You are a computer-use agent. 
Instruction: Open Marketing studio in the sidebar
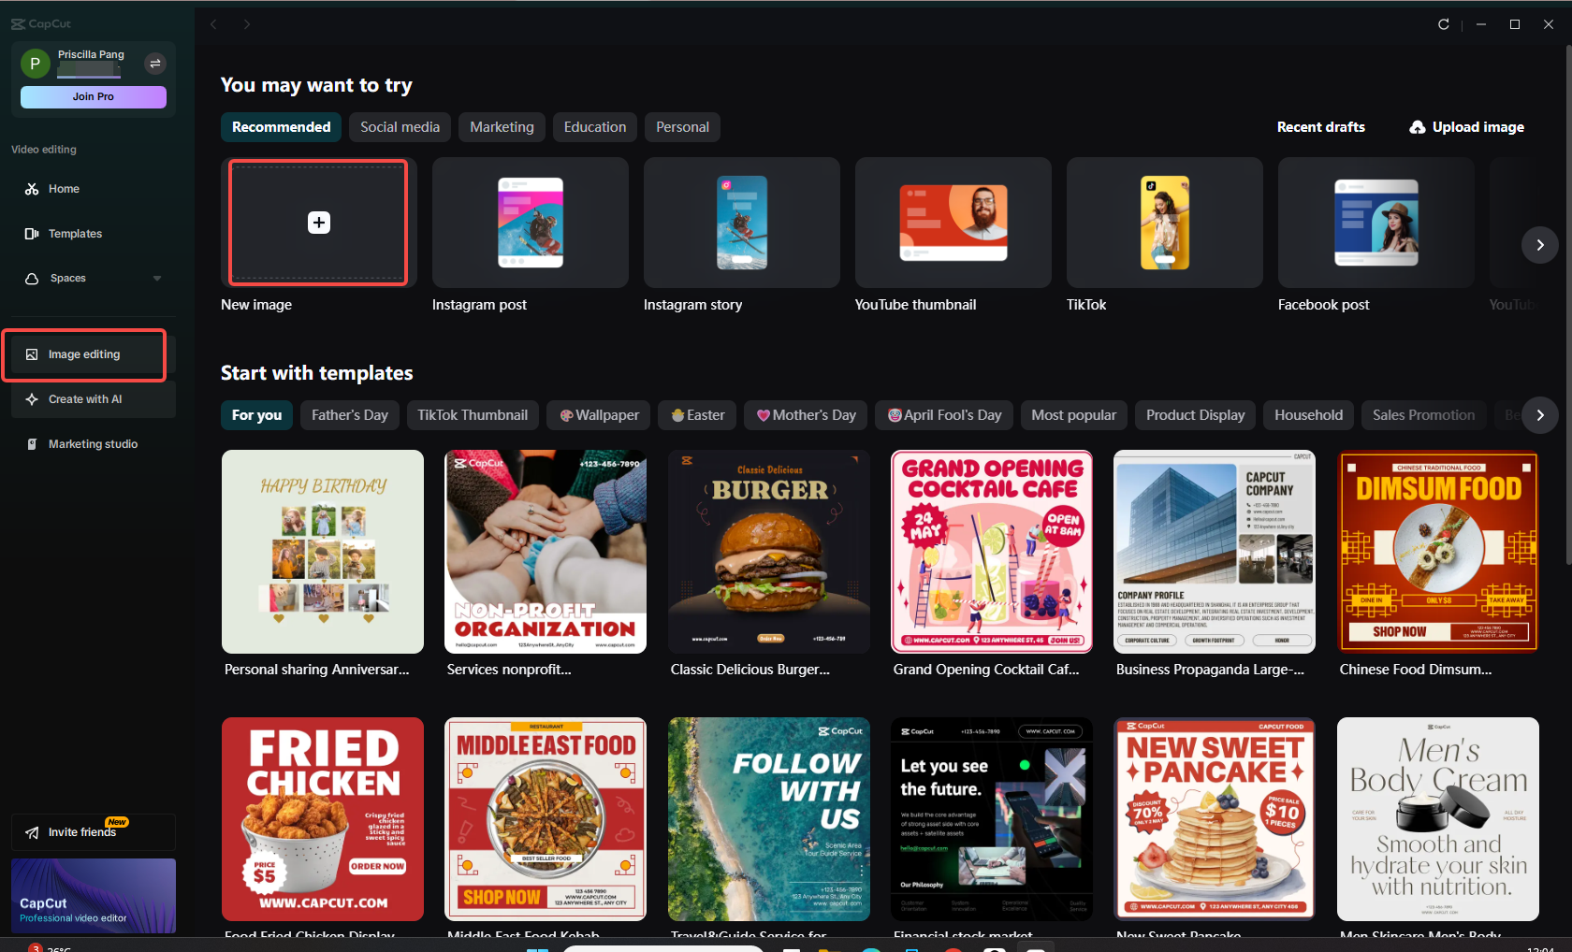tap(94, 444)
